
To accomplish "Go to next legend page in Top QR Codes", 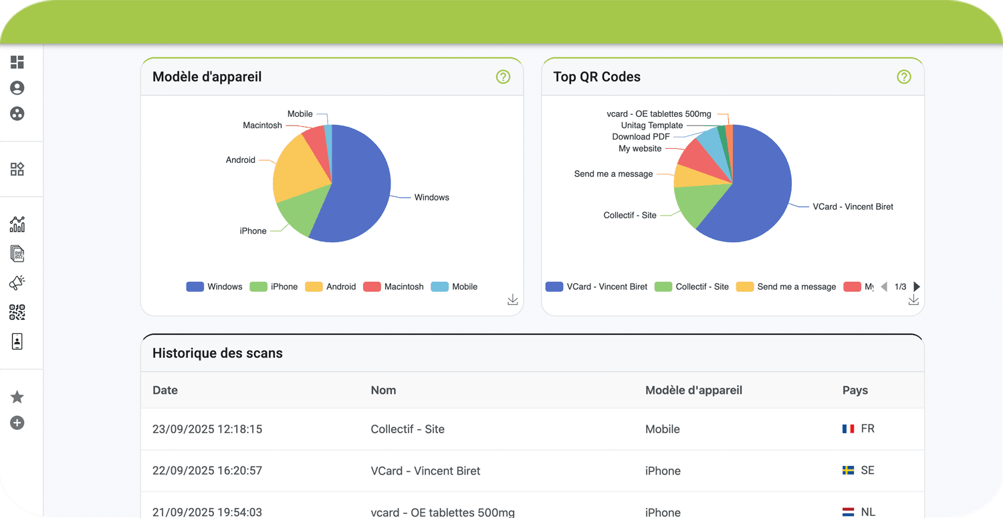I will pyautogui.click(x=917, y=286).
